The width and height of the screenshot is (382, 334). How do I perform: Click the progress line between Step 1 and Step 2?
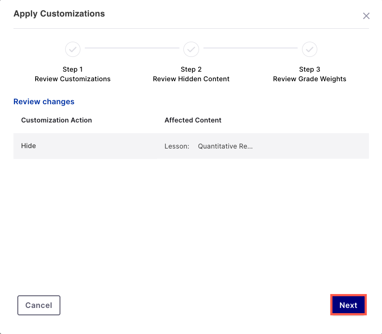coord(132,49)
